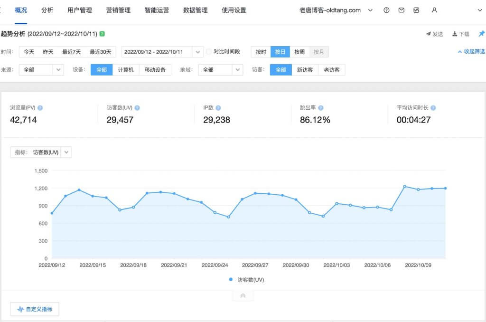Click the user account profile icon

(x=434, y=10)
